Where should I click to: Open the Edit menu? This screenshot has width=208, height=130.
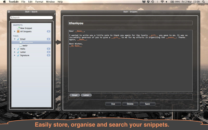click(30, 2)
